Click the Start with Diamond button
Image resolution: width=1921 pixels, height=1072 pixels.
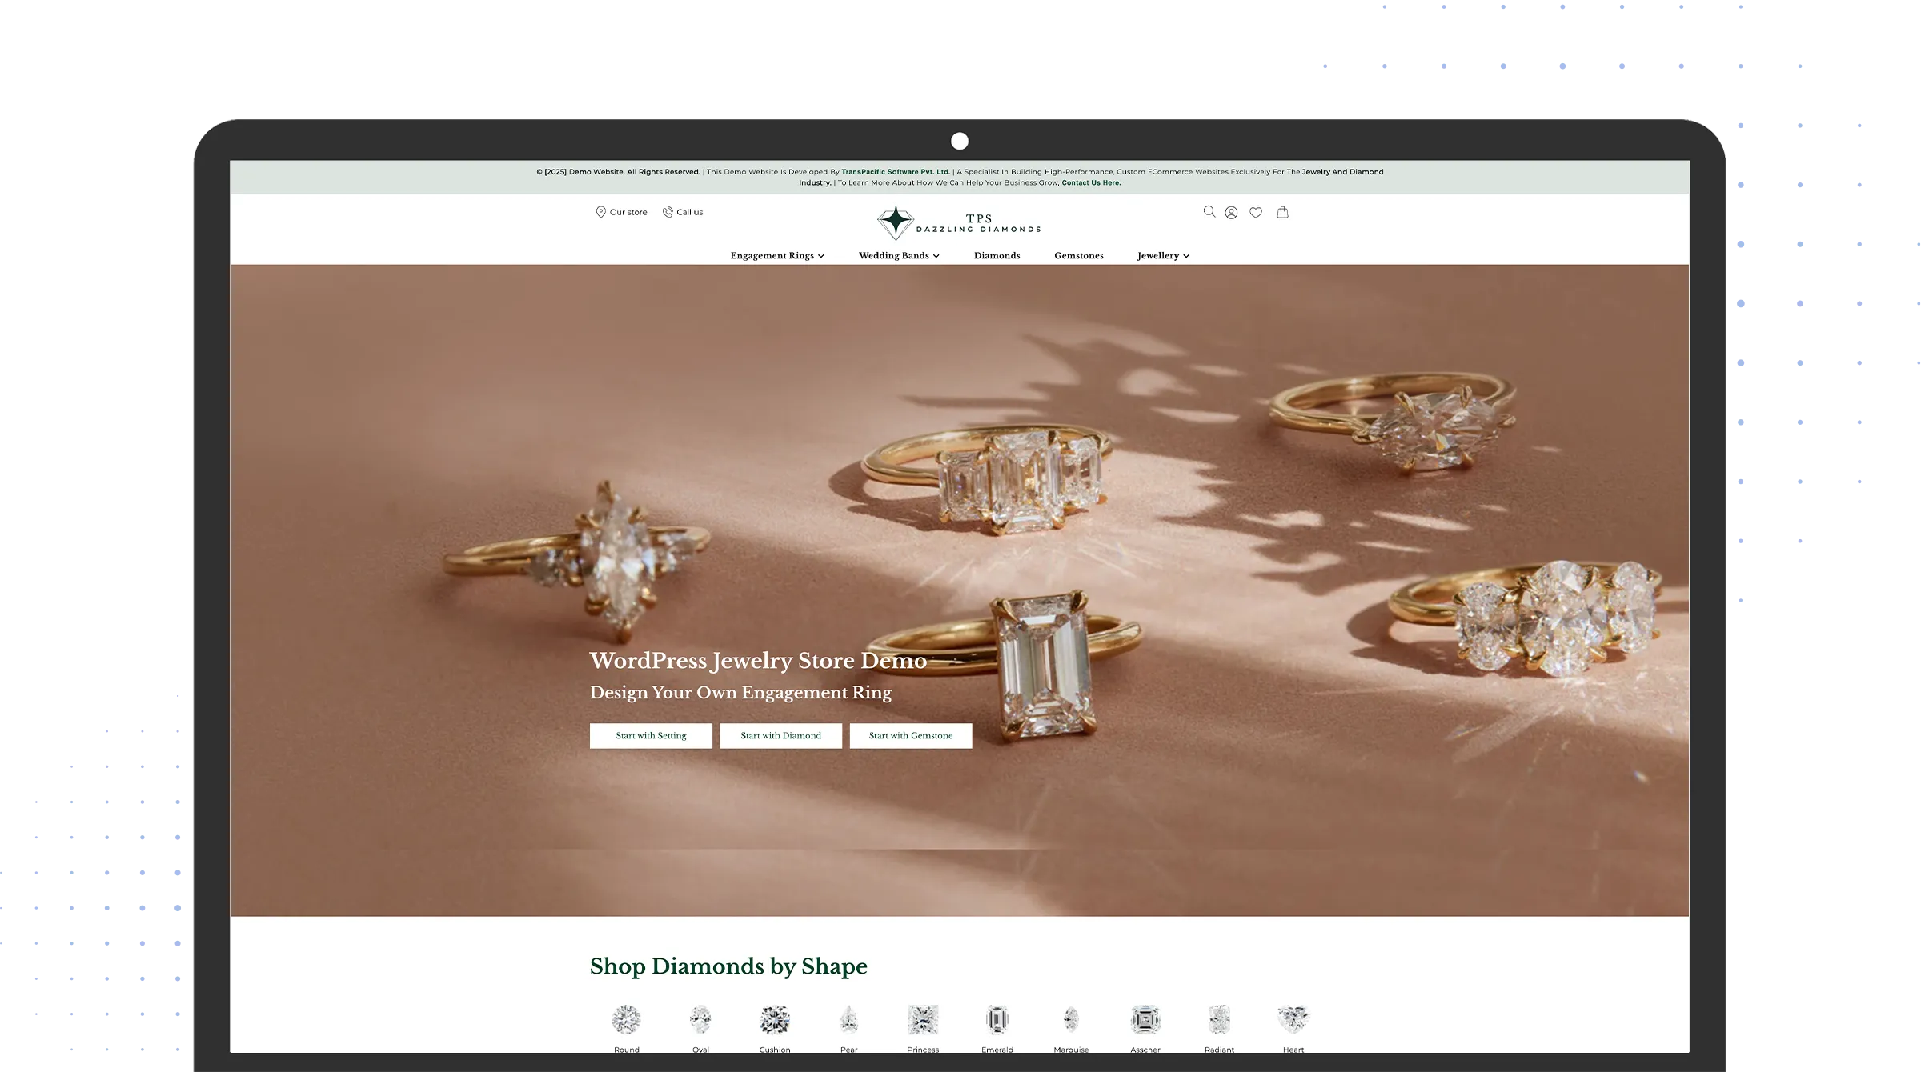[780, 736]
